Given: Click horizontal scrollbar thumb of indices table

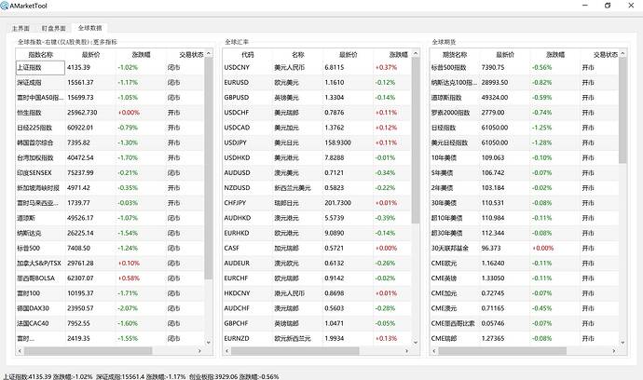Looking at the screenshot, I should point(89,351).
